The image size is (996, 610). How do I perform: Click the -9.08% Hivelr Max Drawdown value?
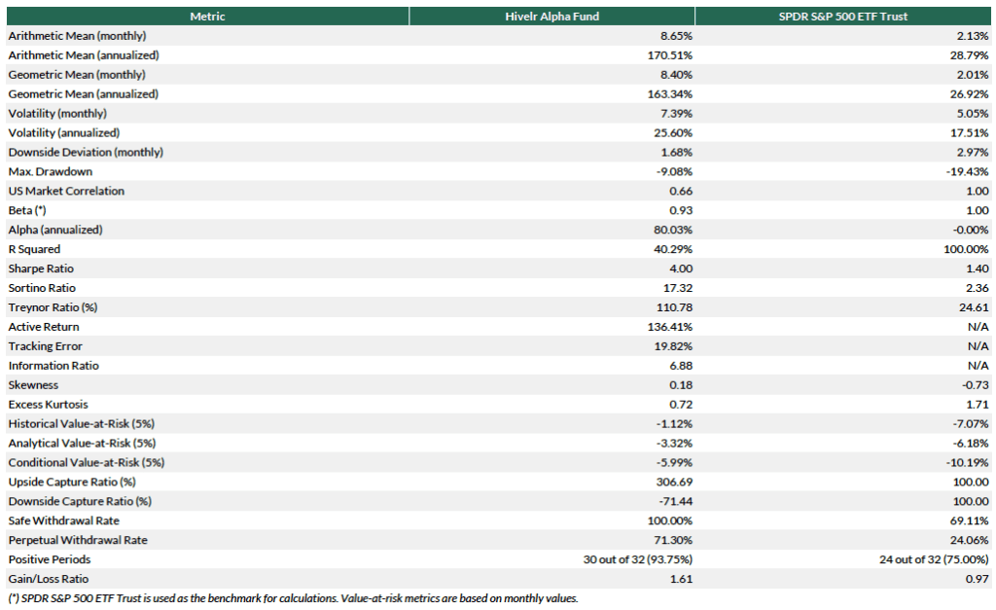point(675,171)
